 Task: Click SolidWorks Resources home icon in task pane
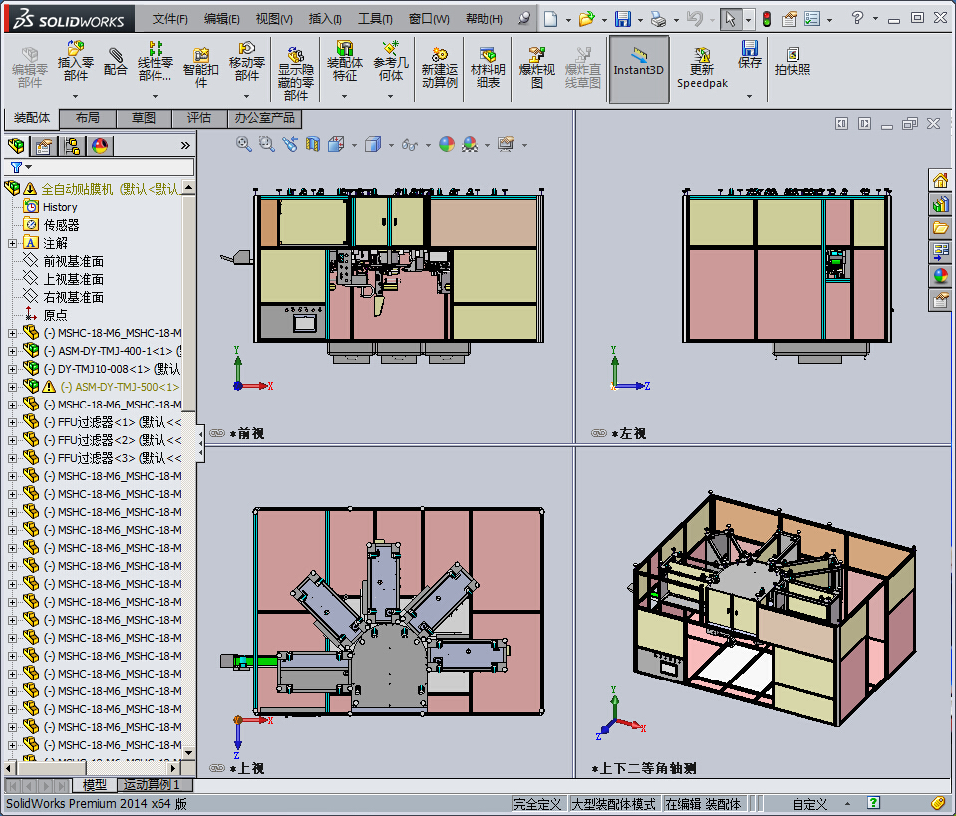point(941,180)
